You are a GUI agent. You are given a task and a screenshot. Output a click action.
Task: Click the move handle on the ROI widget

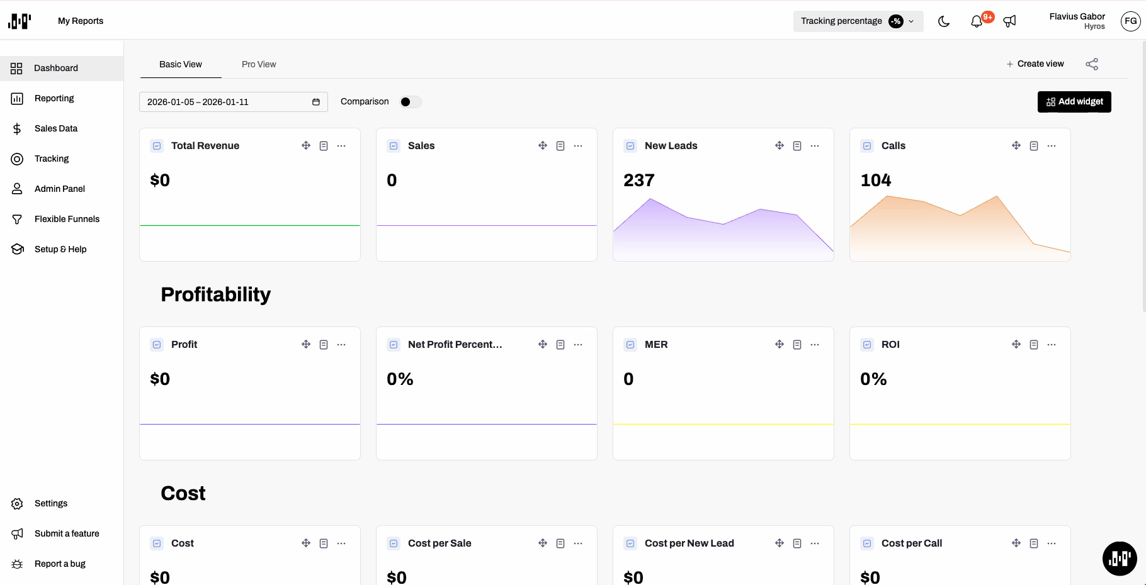[1016, 345]
